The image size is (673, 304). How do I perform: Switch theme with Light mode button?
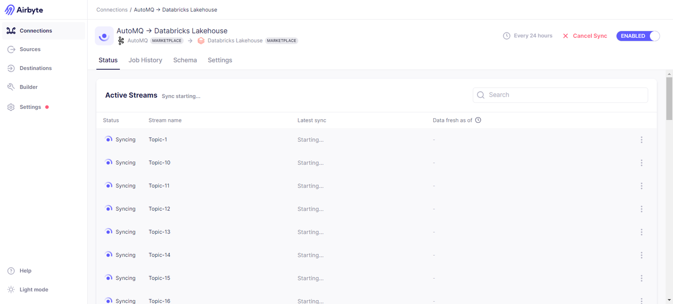click(44, 290)
